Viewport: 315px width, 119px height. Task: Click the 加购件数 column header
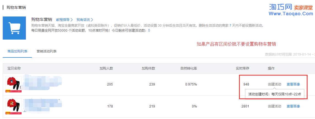[x=148, y=68]
